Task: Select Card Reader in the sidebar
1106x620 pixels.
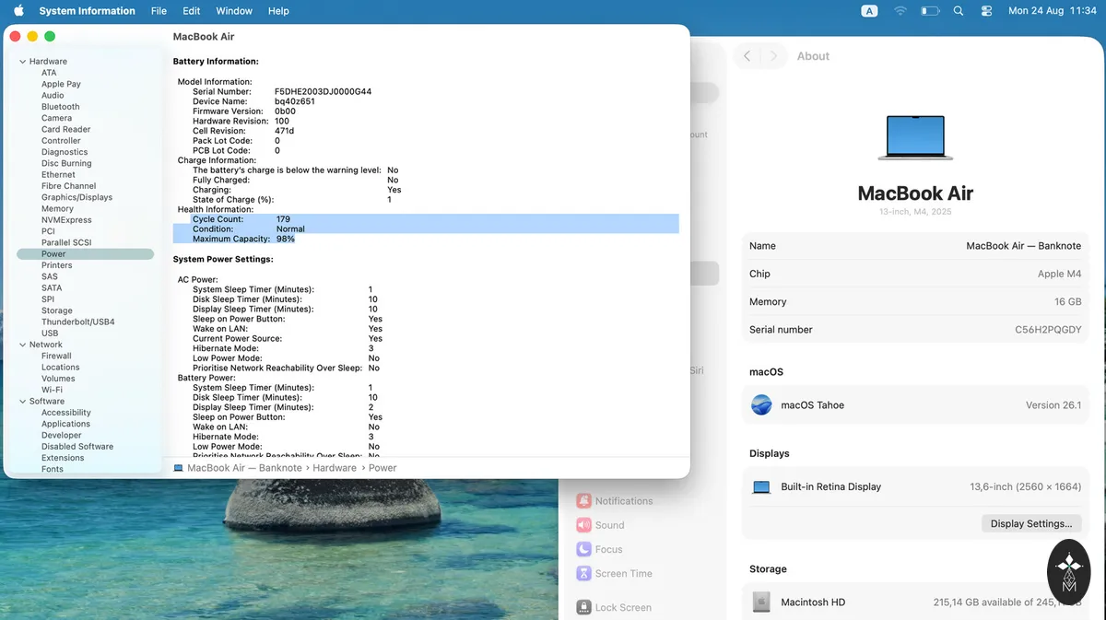Action: pos(65,130)
